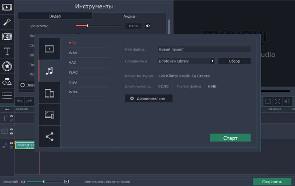Click zoom-out icon next to Масштаб
The height and width of the screenshot is (186, 295).
tap(23, 182)
